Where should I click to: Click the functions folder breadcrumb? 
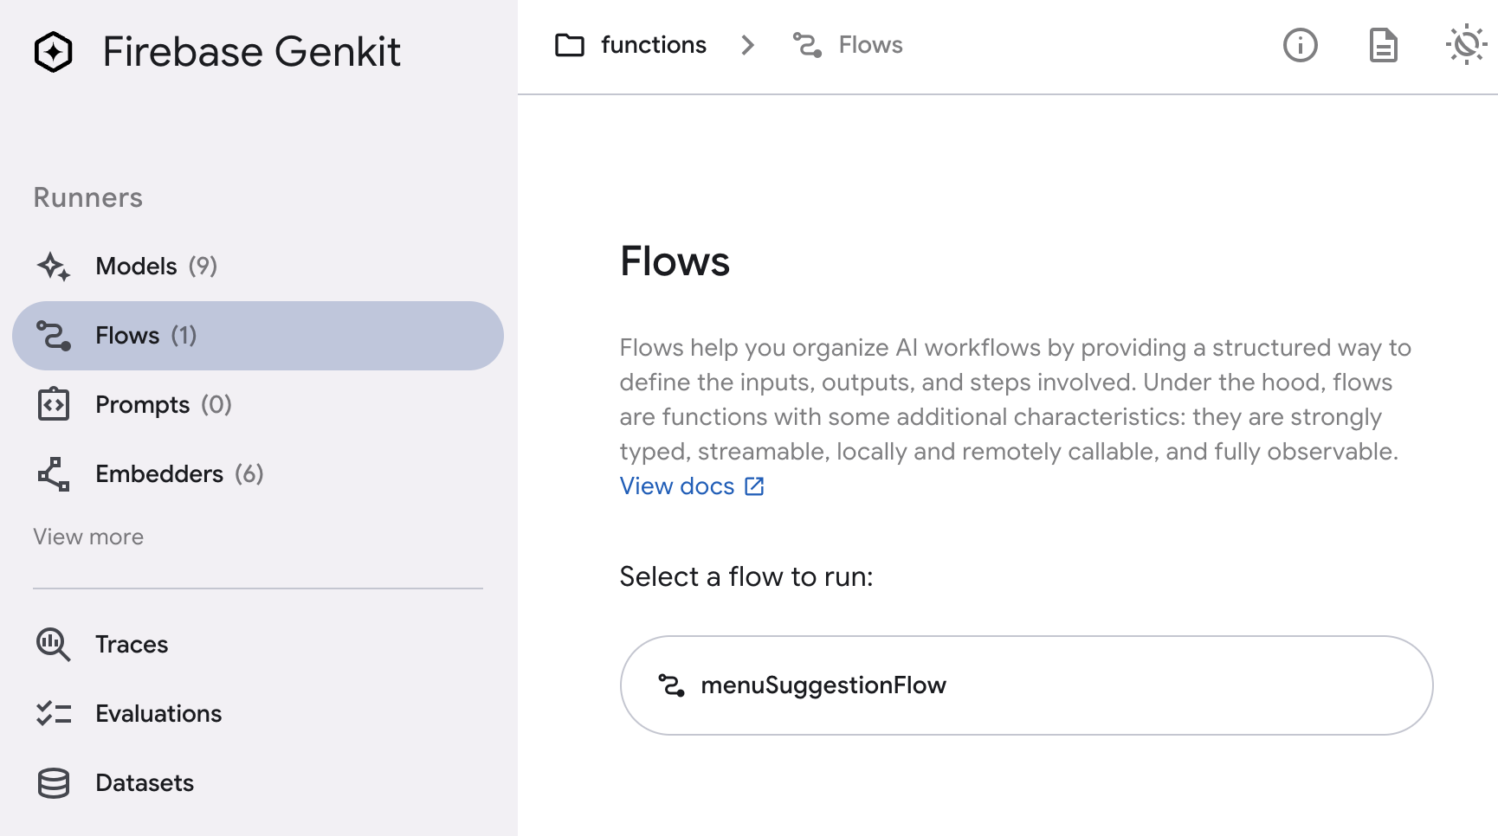631,45
